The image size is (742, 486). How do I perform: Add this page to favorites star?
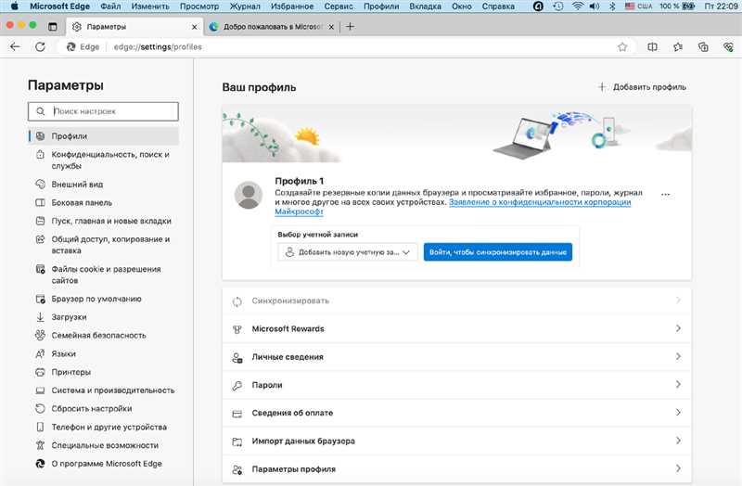[622, 47]
